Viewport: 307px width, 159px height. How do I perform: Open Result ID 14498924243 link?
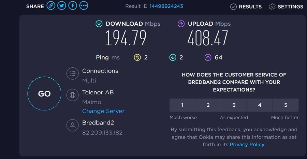pos(166,6)
